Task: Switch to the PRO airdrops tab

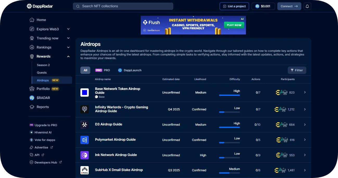Action: click(103, 70)
